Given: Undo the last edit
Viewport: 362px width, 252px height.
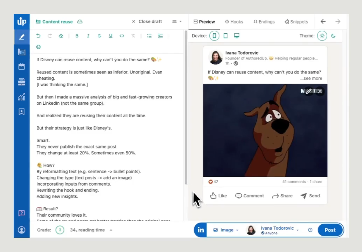Looking at the screenshot, I should pos(38,36).
